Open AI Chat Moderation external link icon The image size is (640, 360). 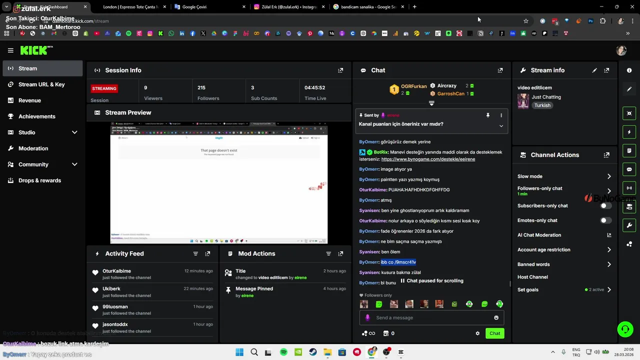click(609, 235)
